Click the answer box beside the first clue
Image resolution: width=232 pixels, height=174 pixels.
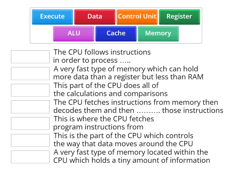[30, 57]
